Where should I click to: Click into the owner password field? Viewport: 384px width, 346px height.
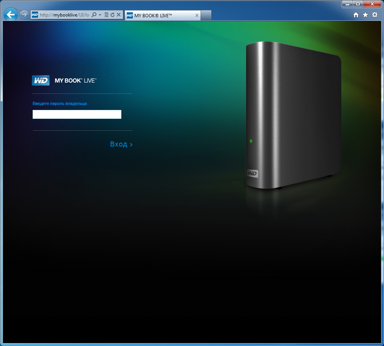77,114
